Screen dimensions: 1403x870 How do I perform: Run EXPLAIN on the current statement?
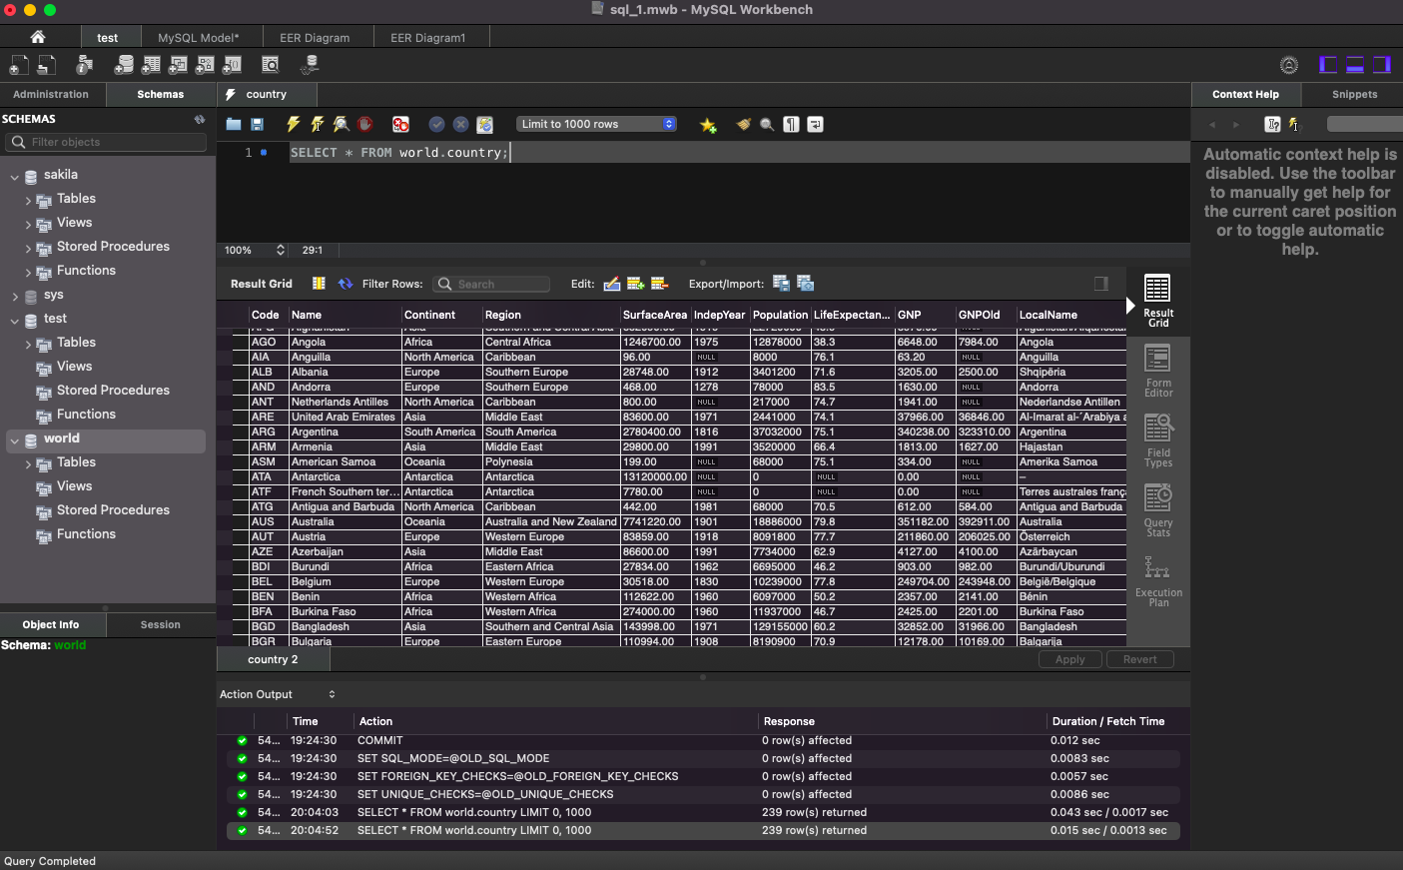(x=342, y=125)
